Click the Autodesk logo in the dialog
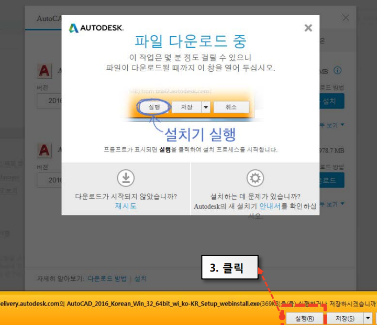The image size is (377, 325). pos(96,28)
